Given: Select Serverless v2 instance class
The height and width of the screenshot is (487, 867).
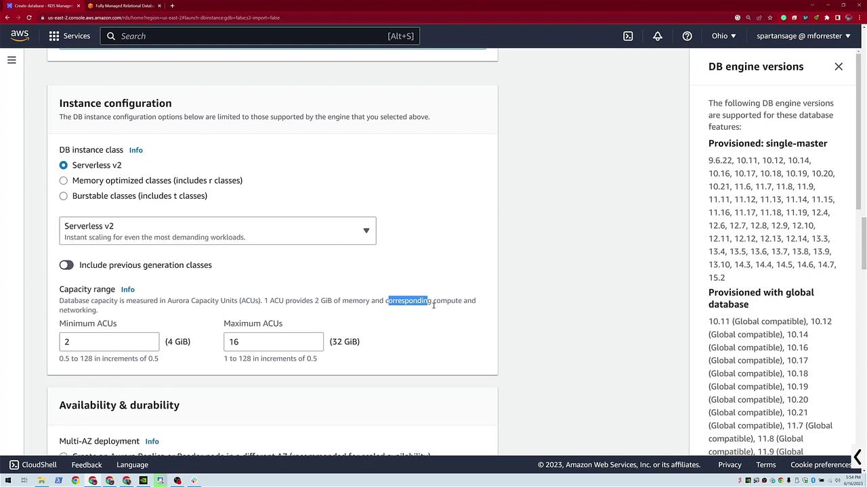Looking at the screenshot, I should pos(63,165).
